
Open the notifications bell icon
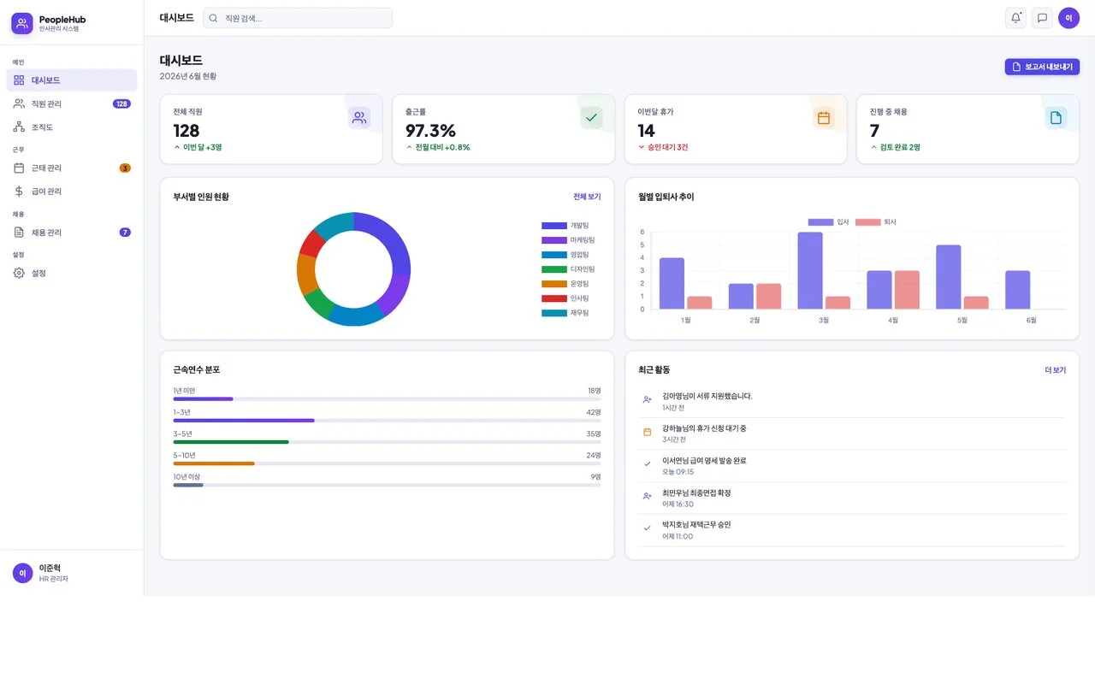[1015, 18]
